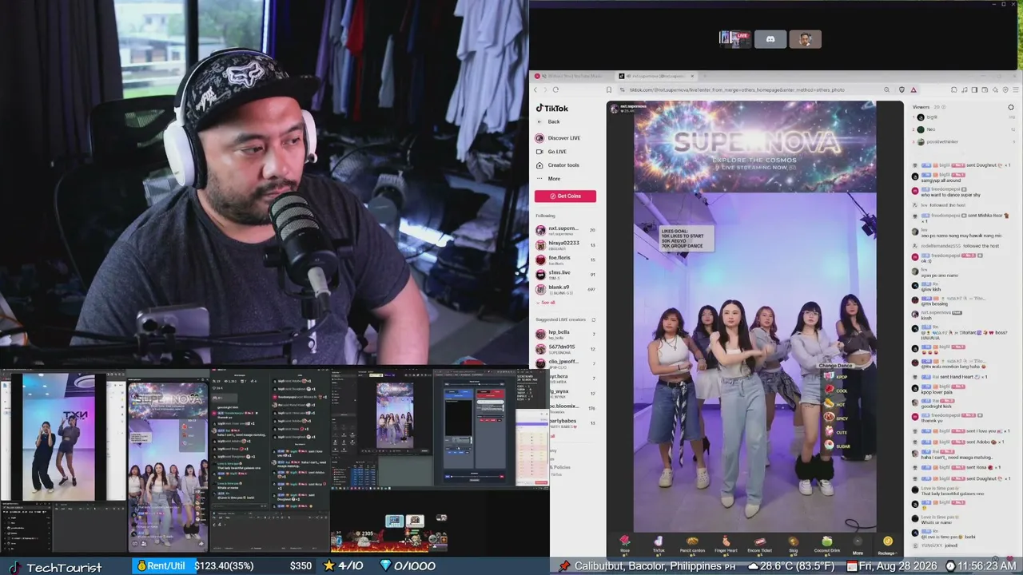1023x575 pixels.
Task: Select Go LIVE in the TikTok sidebar
Action: click(551, 152)
